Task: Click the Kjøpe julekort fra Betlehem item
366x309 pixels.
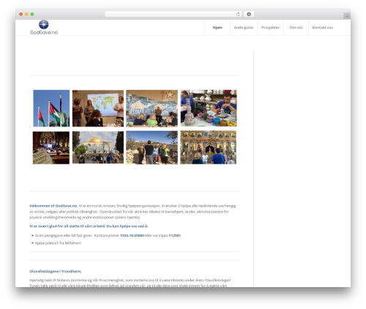Action: click(58, 243)
